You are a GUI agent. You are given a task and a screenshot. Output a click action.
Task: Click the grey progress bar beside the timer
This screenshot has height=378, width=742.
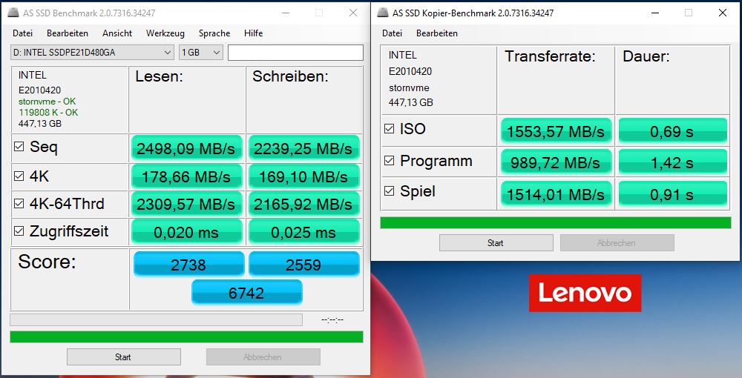pyautogui.click(x=156, y=320)
